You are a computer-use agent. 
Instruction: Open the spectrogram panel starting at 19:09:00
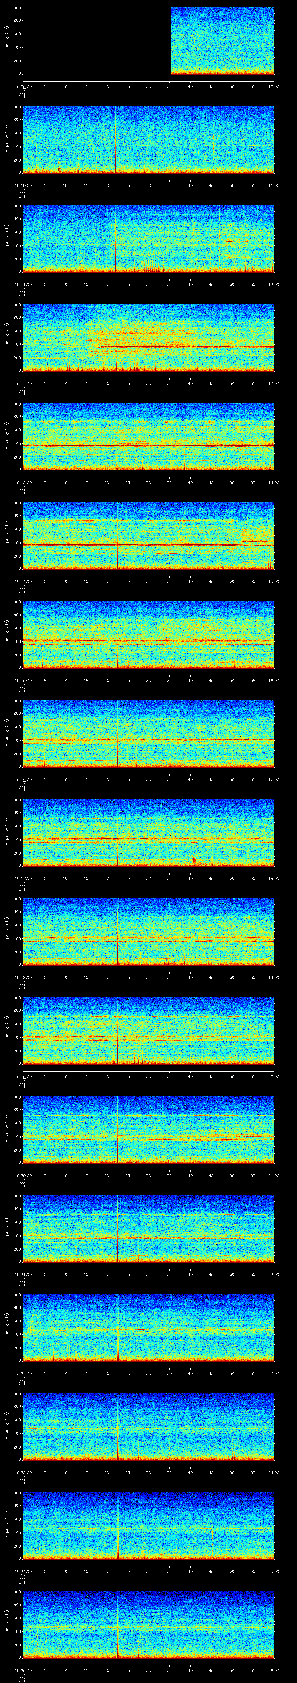149,41
